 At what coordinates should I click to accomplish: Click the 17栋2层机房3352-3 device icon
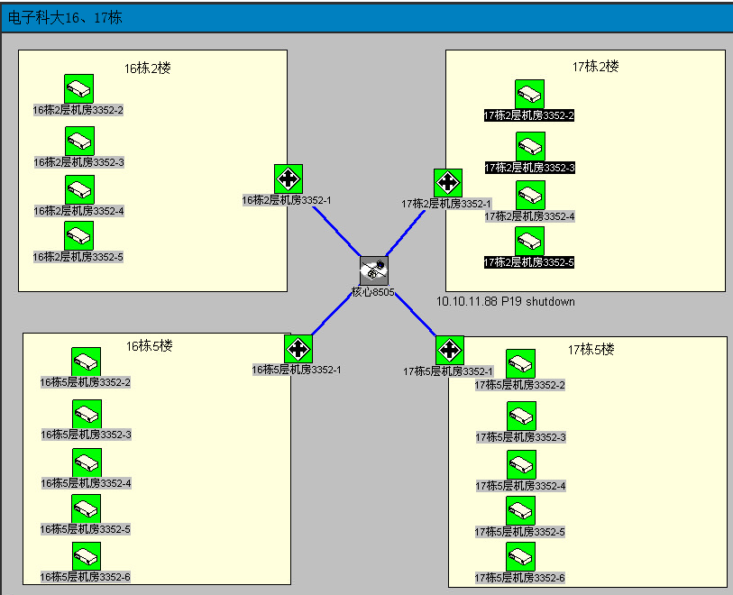[x=529, y=147]
